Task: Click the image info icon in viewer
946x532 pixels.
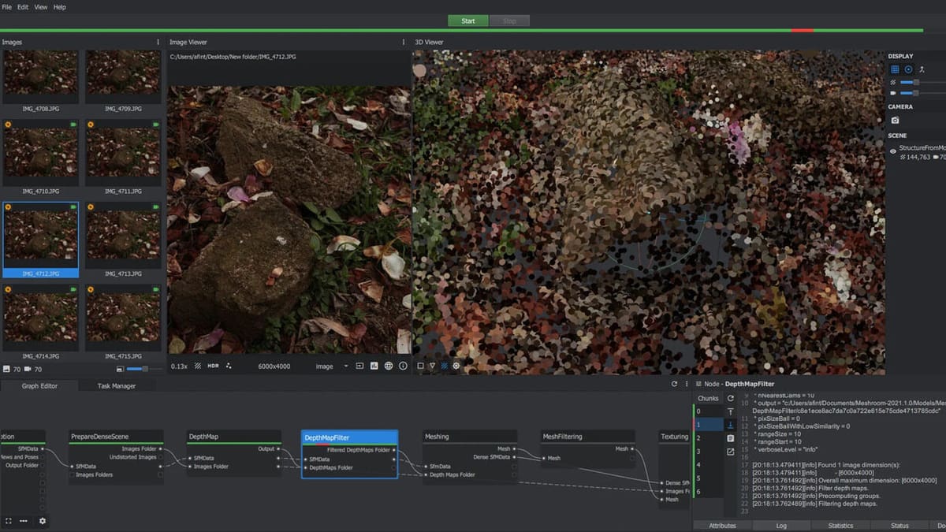Action: click(403, 366)
